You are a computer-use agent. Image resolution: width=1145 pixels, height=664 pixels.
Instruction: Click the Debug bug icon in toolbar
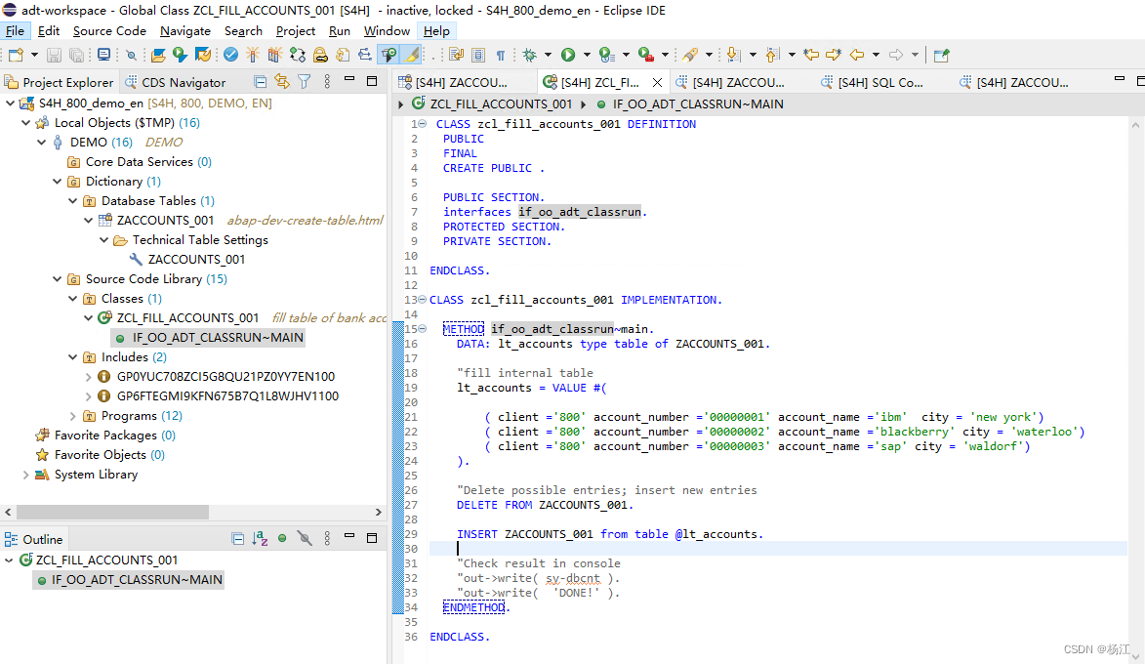tap(529, 55)
